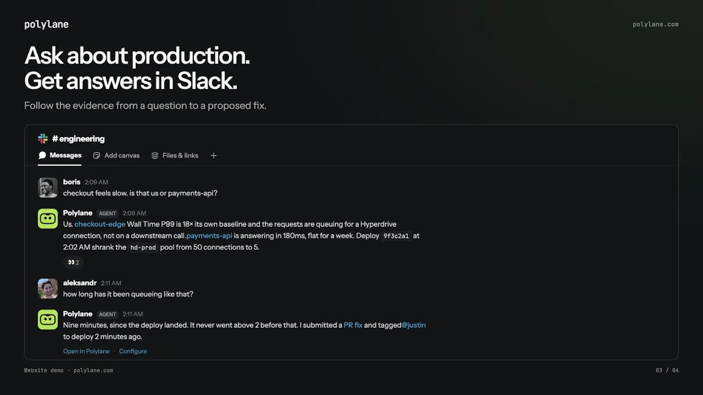Open the Messages tab
This screenshot has height=395, width=703.
(x=60, y=155)
